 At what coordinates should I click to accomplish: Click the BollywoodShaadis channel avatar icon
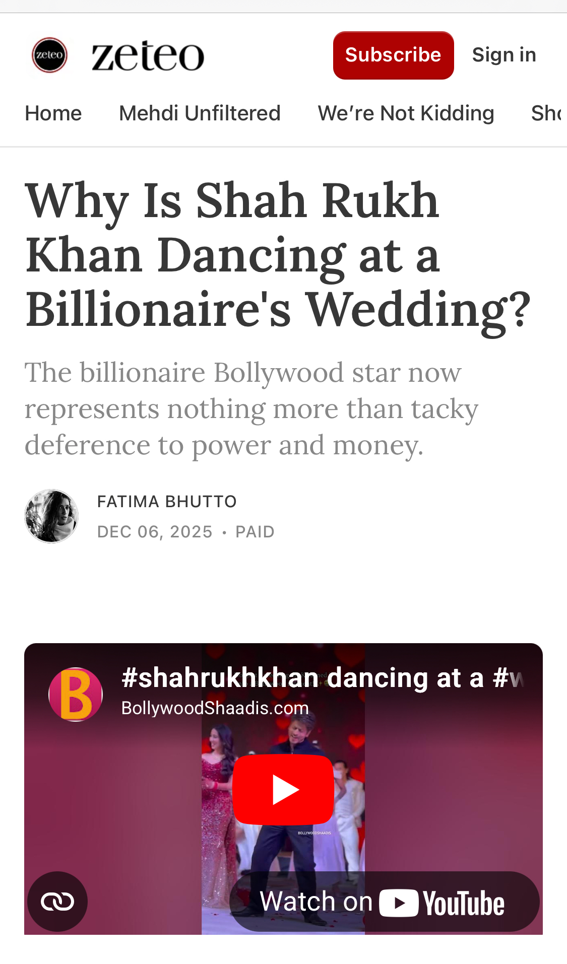pos(76,694)
